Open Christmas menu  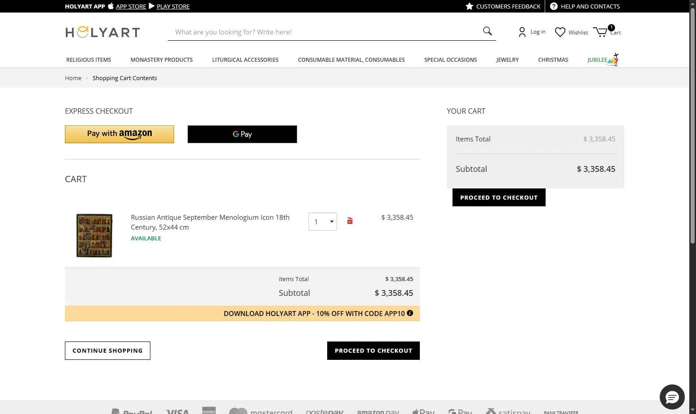pos(553,60)
